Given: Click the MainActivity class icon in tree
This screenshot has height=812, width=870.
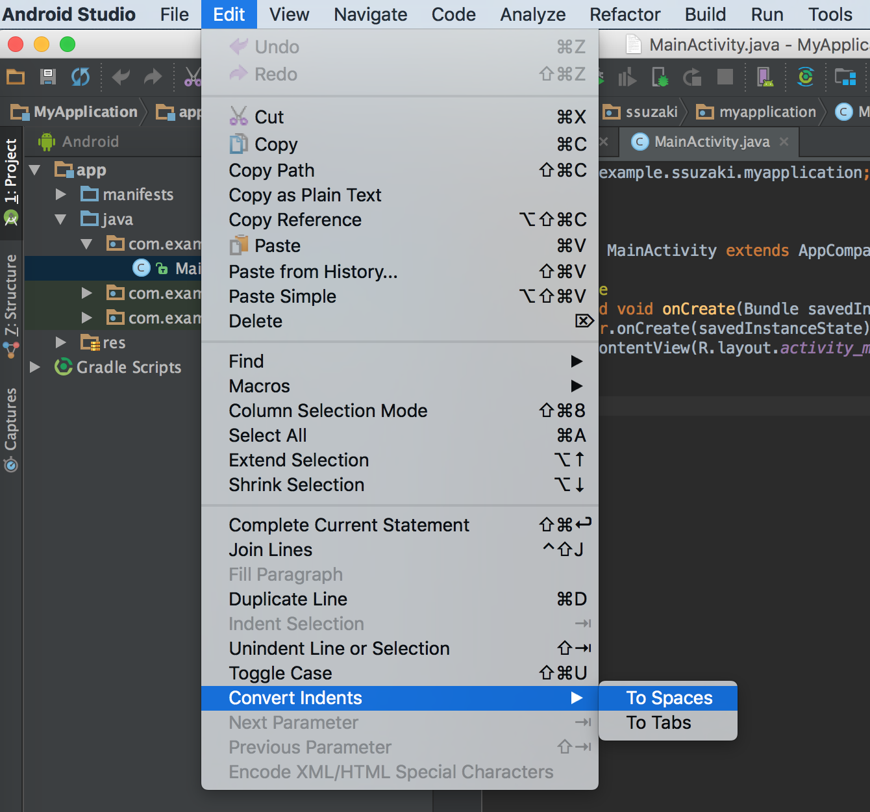Looking at the screenshot, I should [x=141, y=268].
